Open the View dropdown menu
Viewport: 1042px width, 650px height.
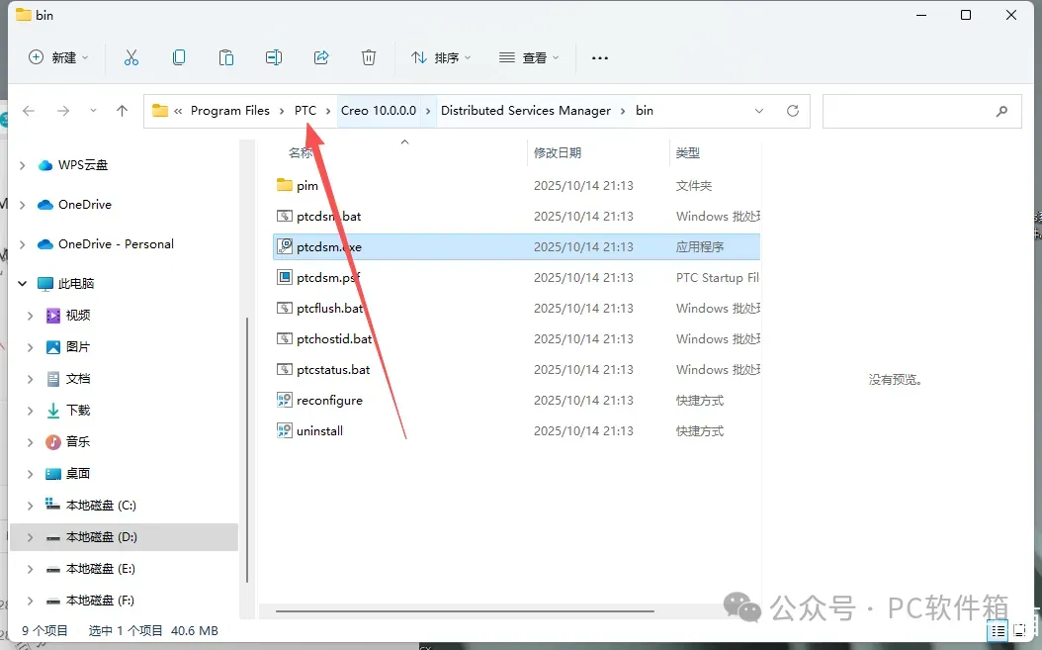click(529, 58)
